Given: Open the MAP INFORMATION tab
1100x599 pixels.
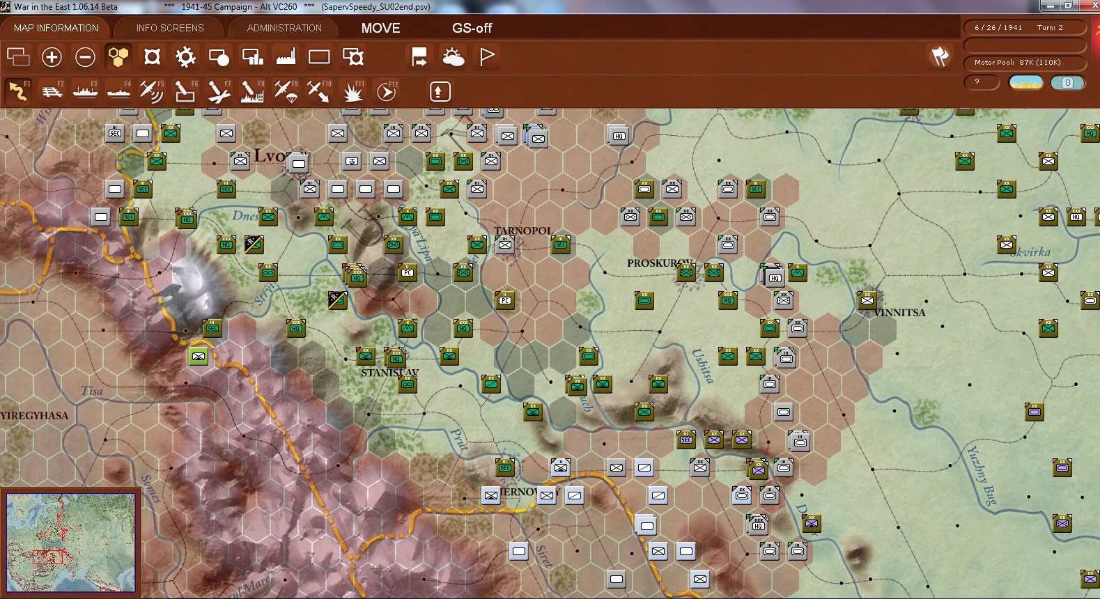Looking at the screenshot, I should (x=56, y=28).
